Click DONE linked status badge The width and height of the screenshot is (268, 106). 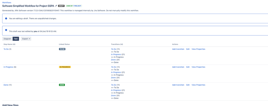(x=62, y=85)
